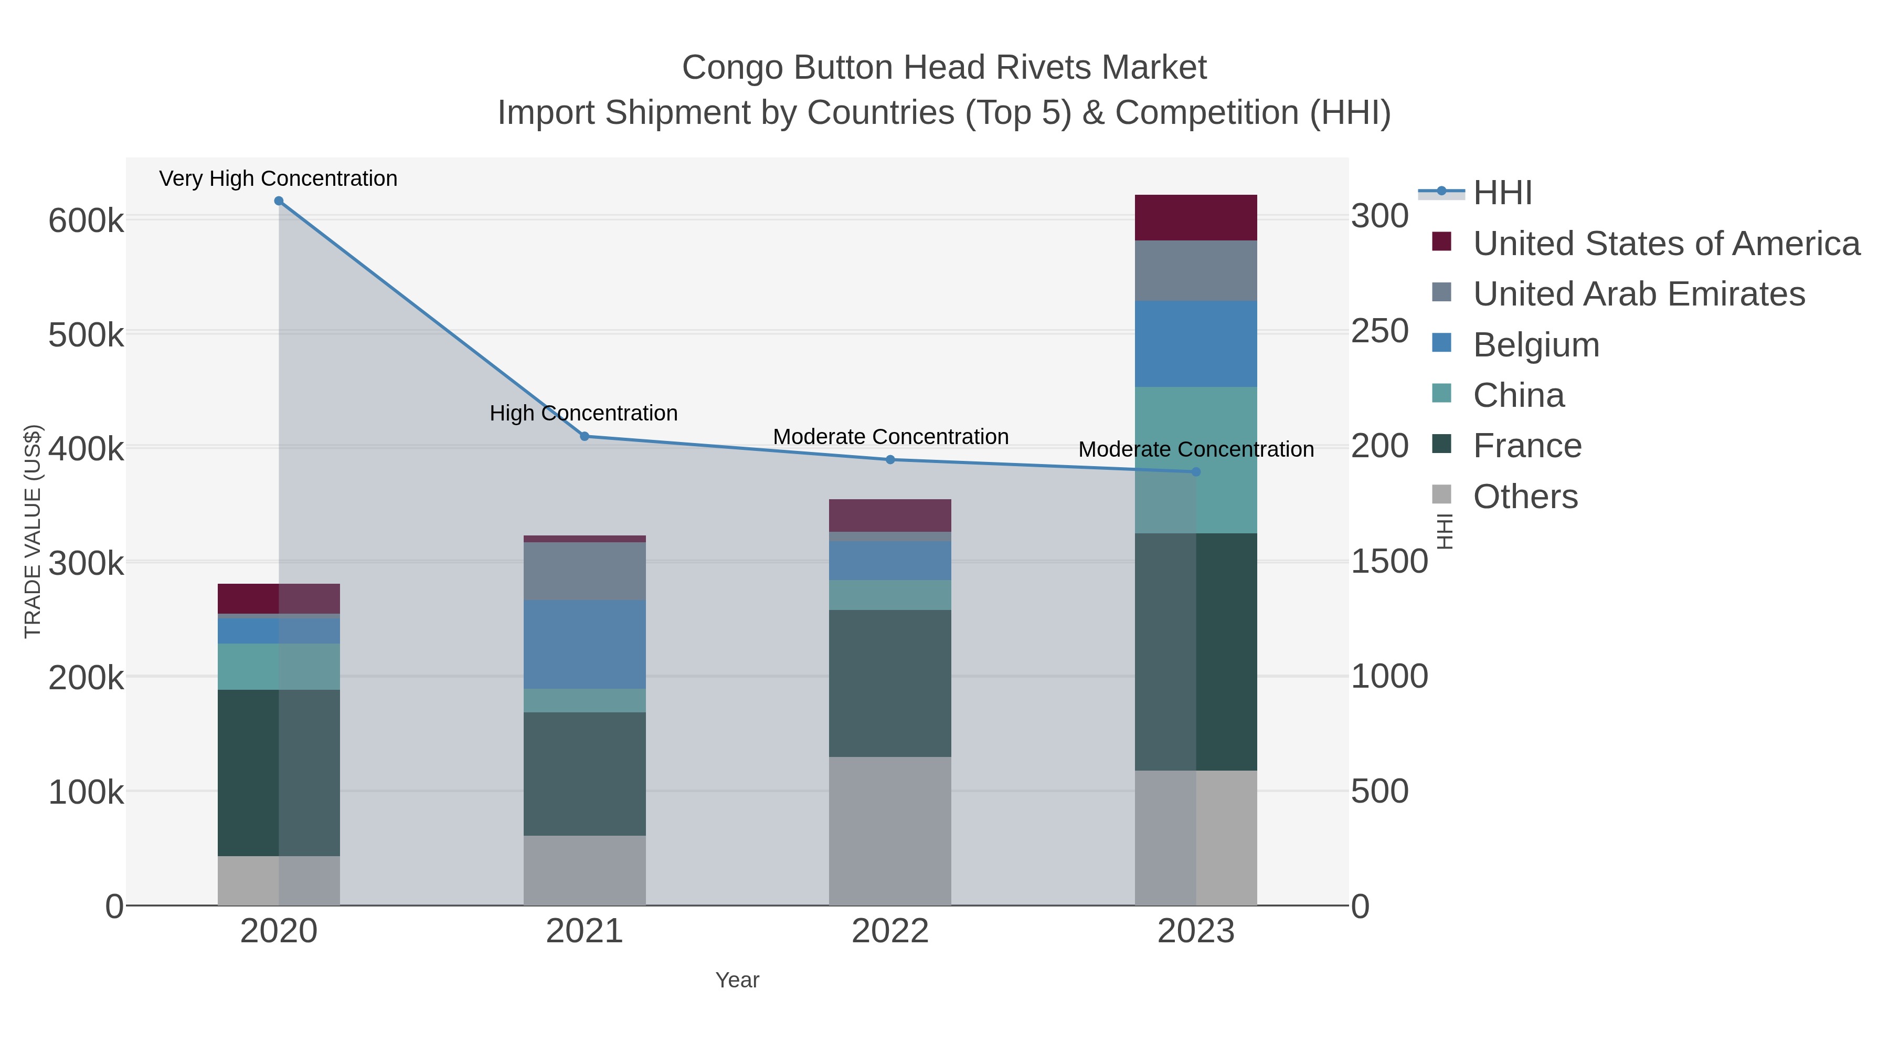Click the 2023 Belgium bar segment

[1196, 344]
